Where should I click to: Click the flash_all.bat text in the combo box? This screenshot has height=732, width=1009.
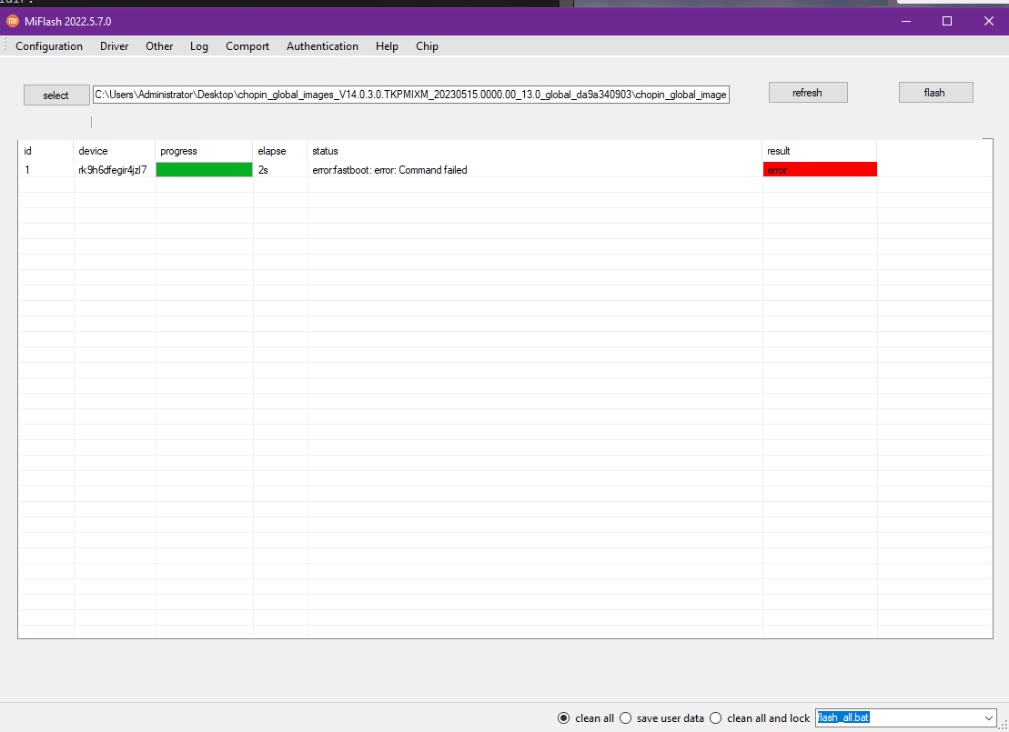tap(843, 717)
